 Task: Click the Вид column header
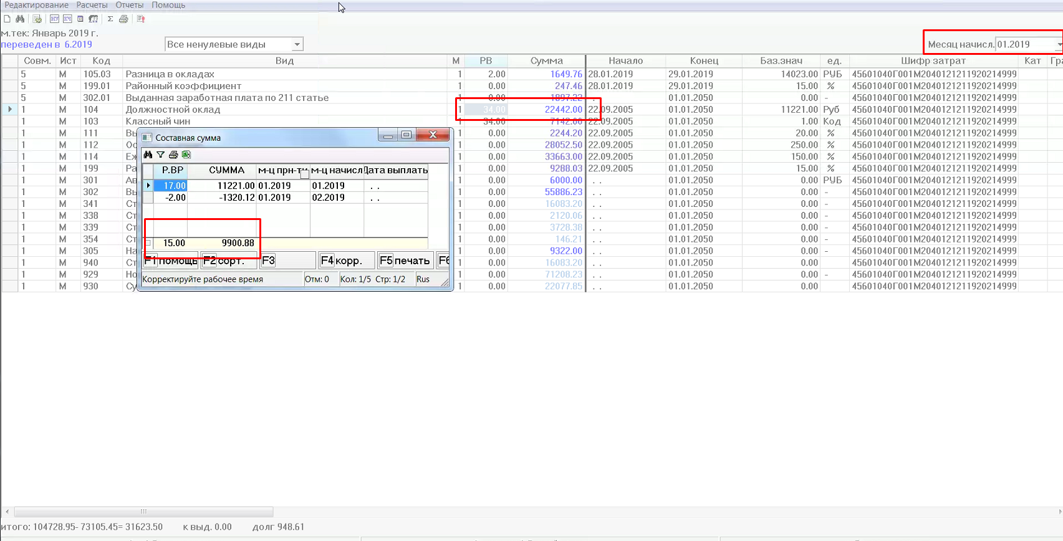click(x=285, y=61)
